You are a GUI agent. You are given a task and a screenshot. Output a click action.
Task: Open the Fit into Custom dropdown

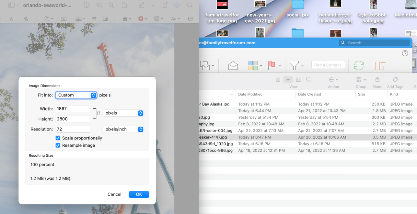tap(76, 95)
